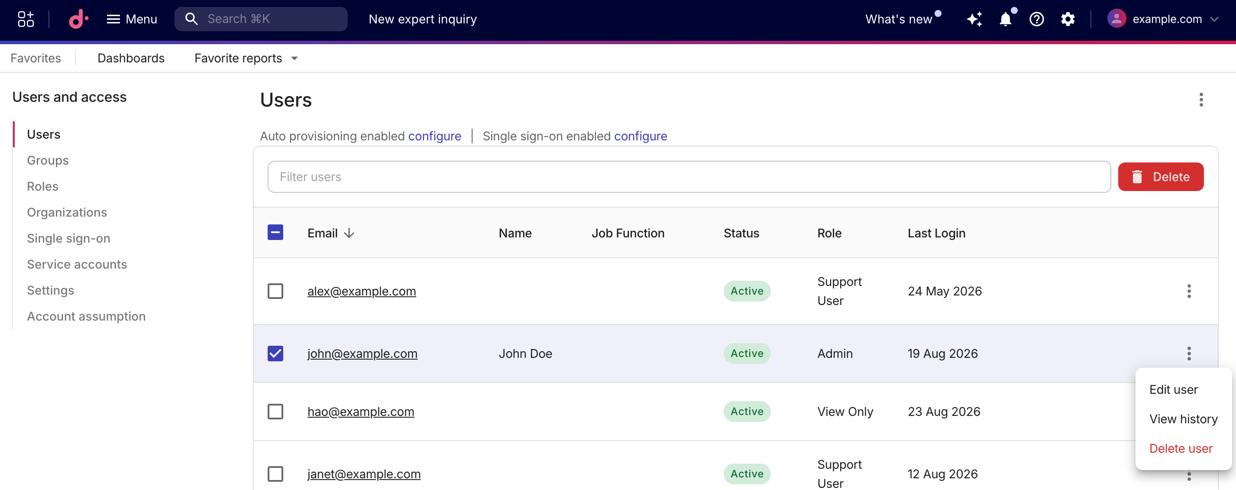Open Account assumption in the sidebar
Screen dimensions: 1236x490
[x=86, y=316]
